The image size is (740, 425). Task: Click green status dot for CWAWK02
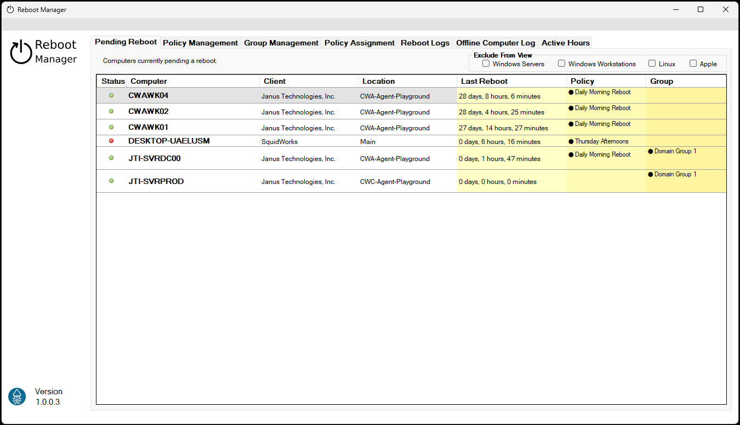click(111, 111)
